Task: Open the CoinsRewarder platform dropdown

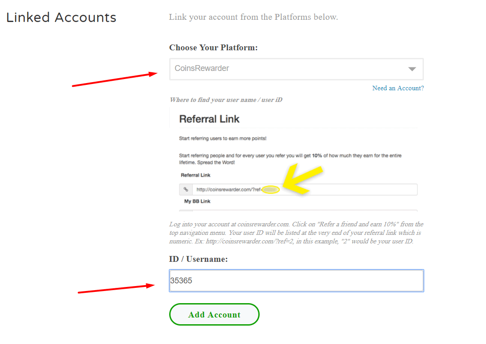Action: 288,69
